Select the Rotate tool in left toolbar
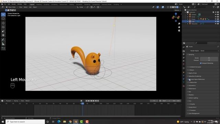The height and width of the screenshot is (124, 220). 3,27
